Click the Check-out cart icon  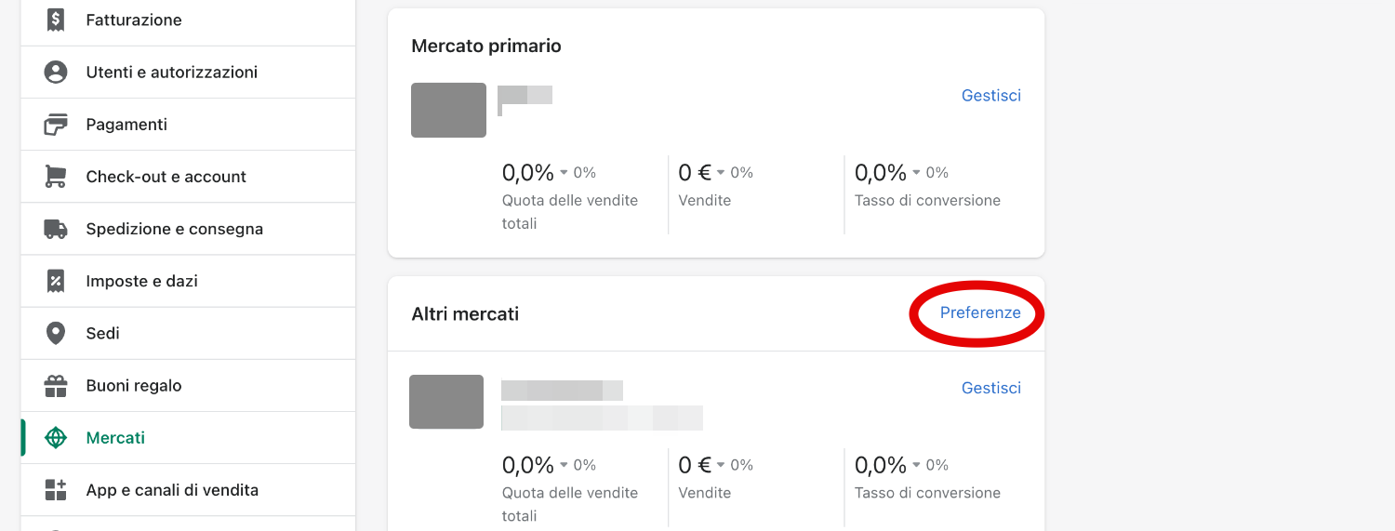(56, 177)
